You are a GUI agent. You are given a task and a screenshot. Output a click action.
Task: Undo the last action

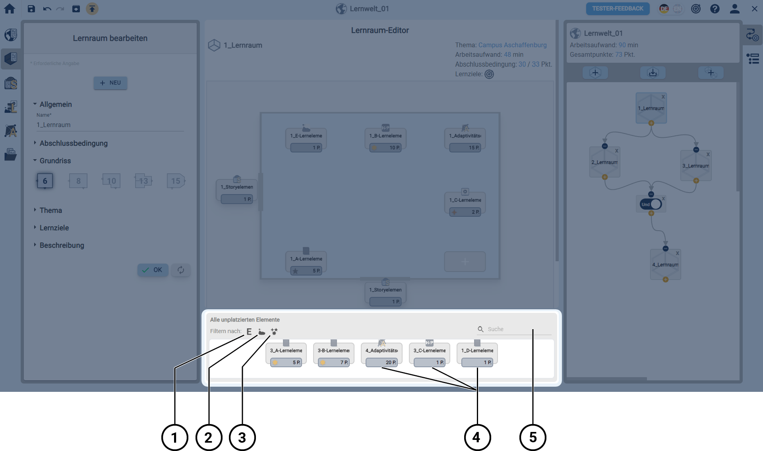(x=47, y=8)
